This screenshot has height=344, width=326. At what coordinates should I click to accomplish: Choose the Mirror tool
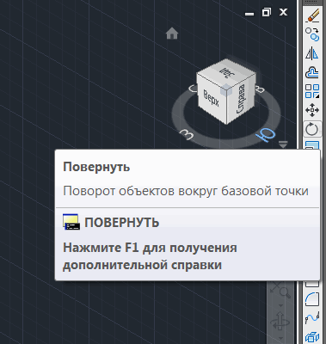312,53
